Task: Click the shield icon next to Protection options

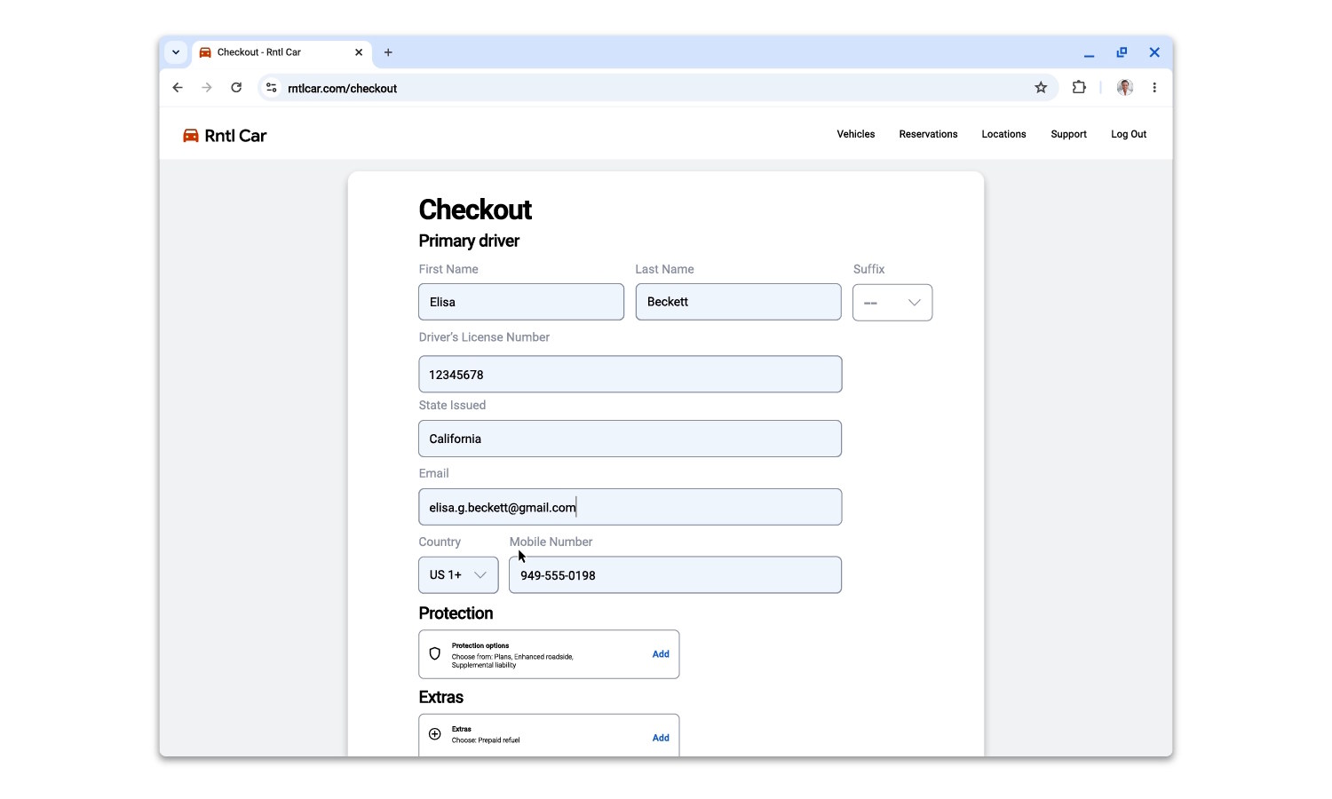Action: coord(434,653)
